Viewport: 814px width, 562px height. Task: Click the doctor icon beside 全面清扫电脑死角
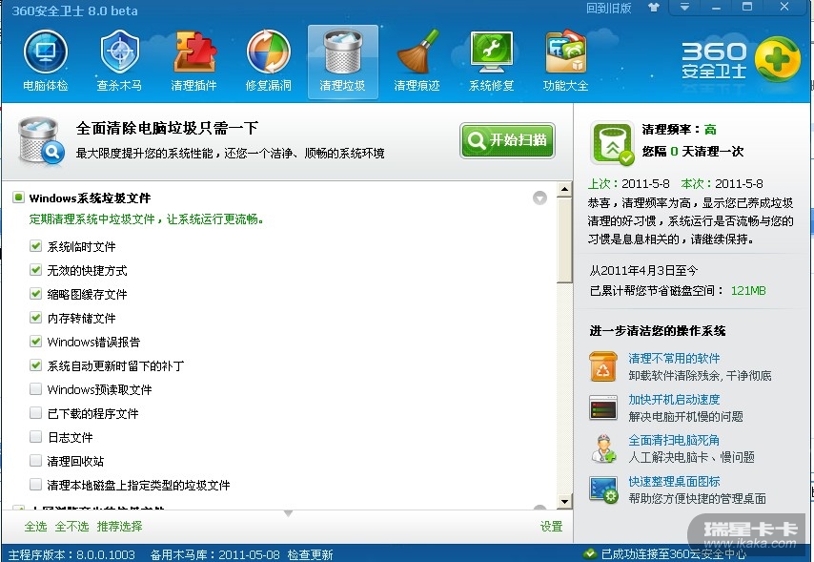602,448
